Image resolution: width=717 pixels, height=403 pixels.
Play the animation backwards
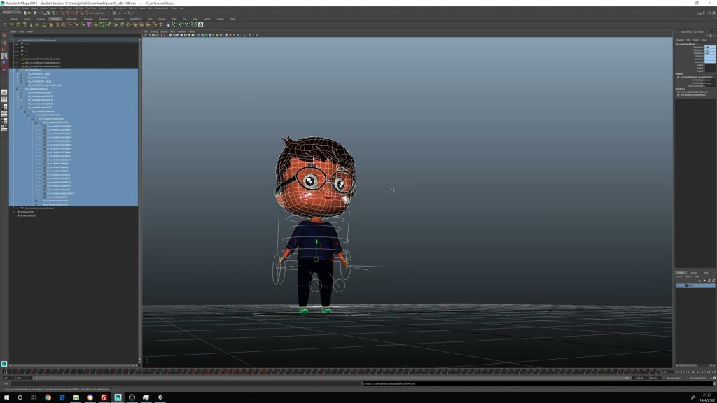tap(692, 372)
